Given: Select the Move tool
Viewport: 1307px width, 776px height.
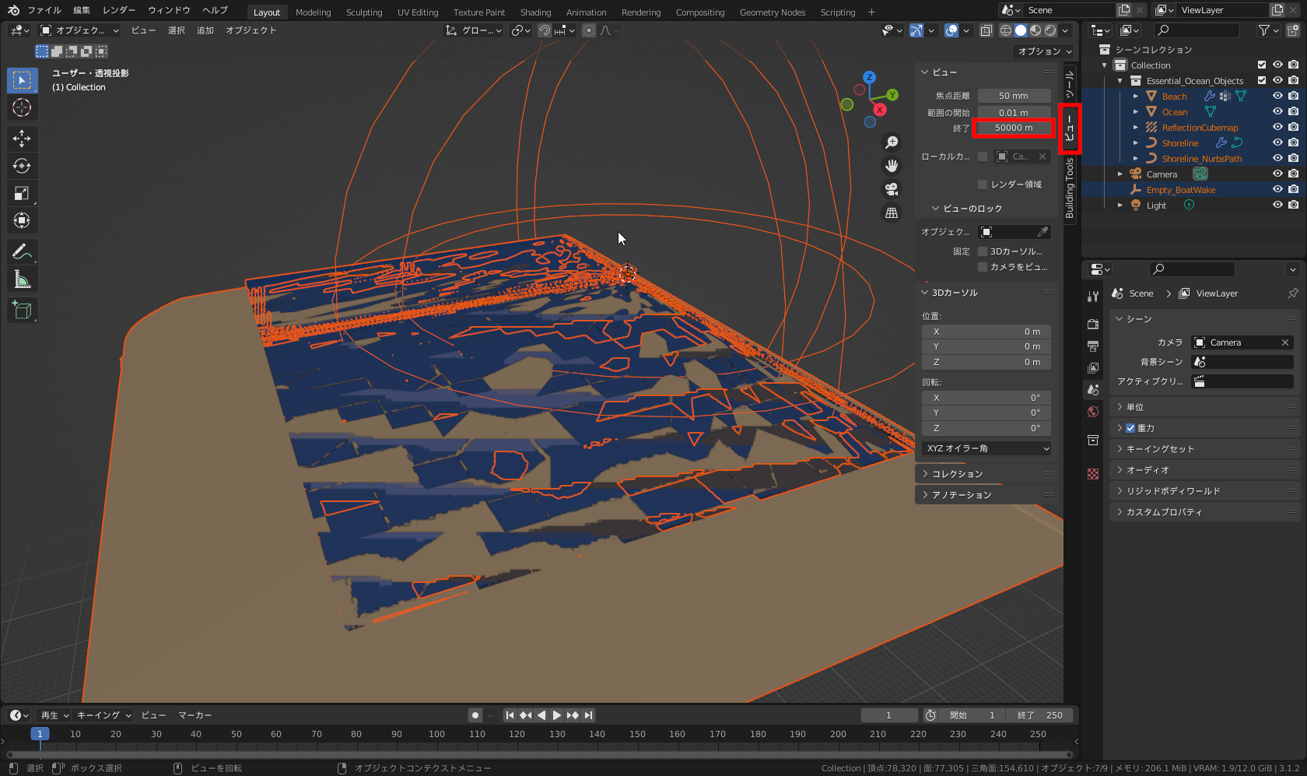Looking at the screenshot, I should point(22,138).
